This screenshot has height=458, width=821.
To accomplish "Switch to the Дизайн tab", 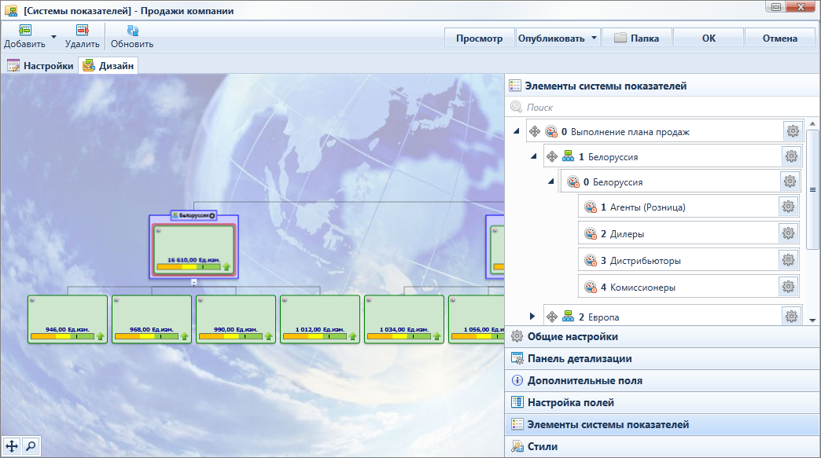I will (109, 66).
